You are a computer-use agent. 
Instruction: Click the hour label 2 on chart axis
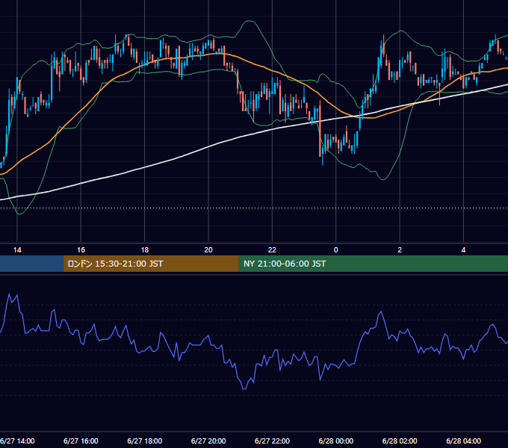click(400, 249)
